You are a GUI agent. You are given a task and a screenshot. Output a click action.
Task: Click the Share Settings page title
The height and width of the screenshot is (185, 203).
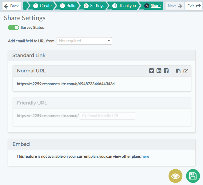coord(25,18)
